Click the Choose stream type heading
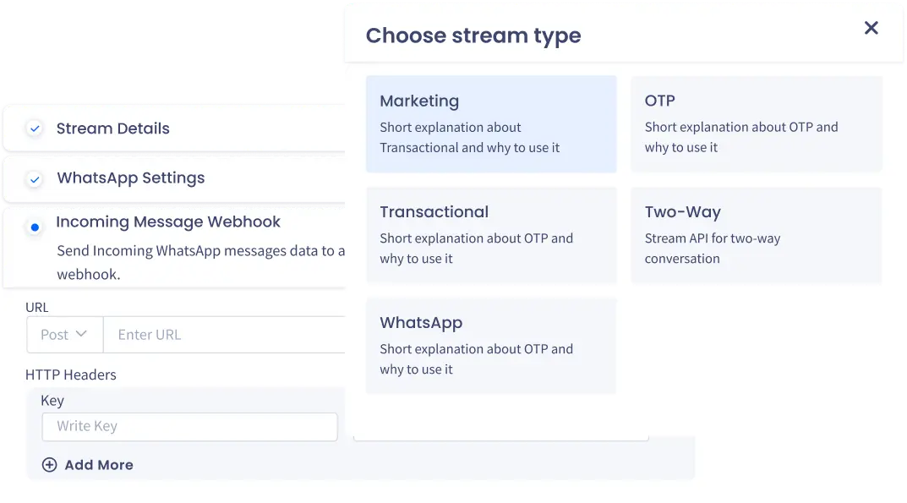907x503 pixels. click(x=473, y=36)
